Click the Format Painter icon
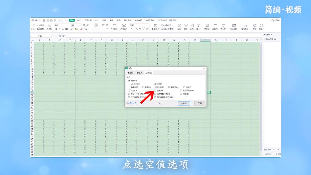Image resolution: width=311 pixels, height=175 pixels. [x=49, y=26]
